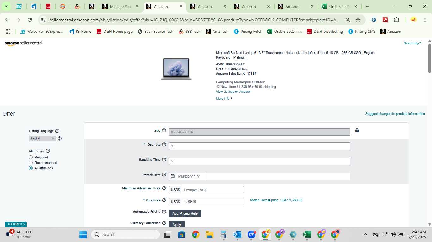
Task: Open the browser Extensions puzzle icon
Action: click(x=397, y=20)
